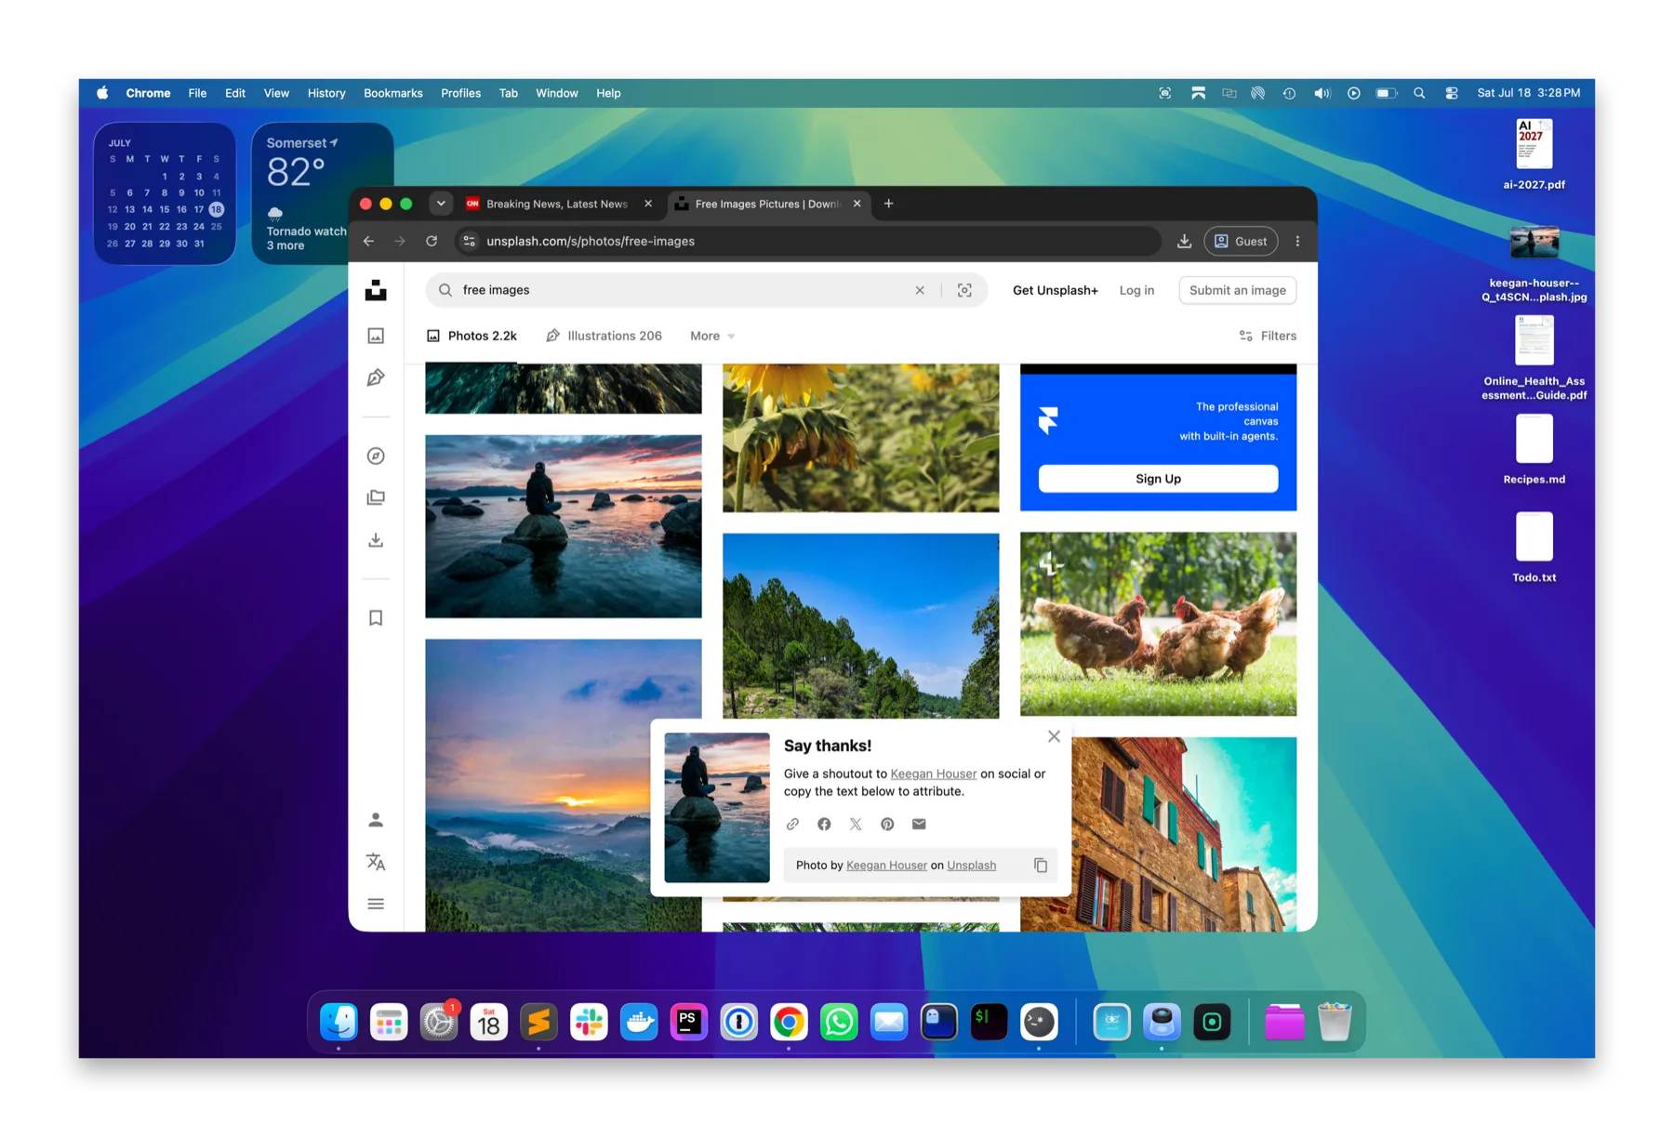Launch Slack from the Dock
Screen dimensions: 1674x1137
(x=589, y=1023)
